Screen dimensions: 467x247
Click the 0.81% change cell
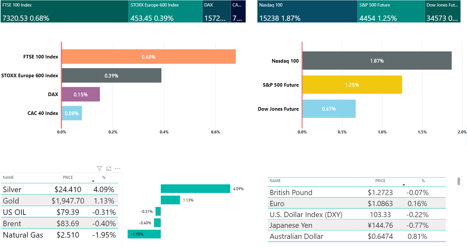418,236
